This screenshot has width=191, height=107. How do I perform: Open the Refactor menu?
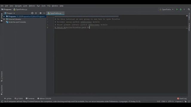[32, 6]
